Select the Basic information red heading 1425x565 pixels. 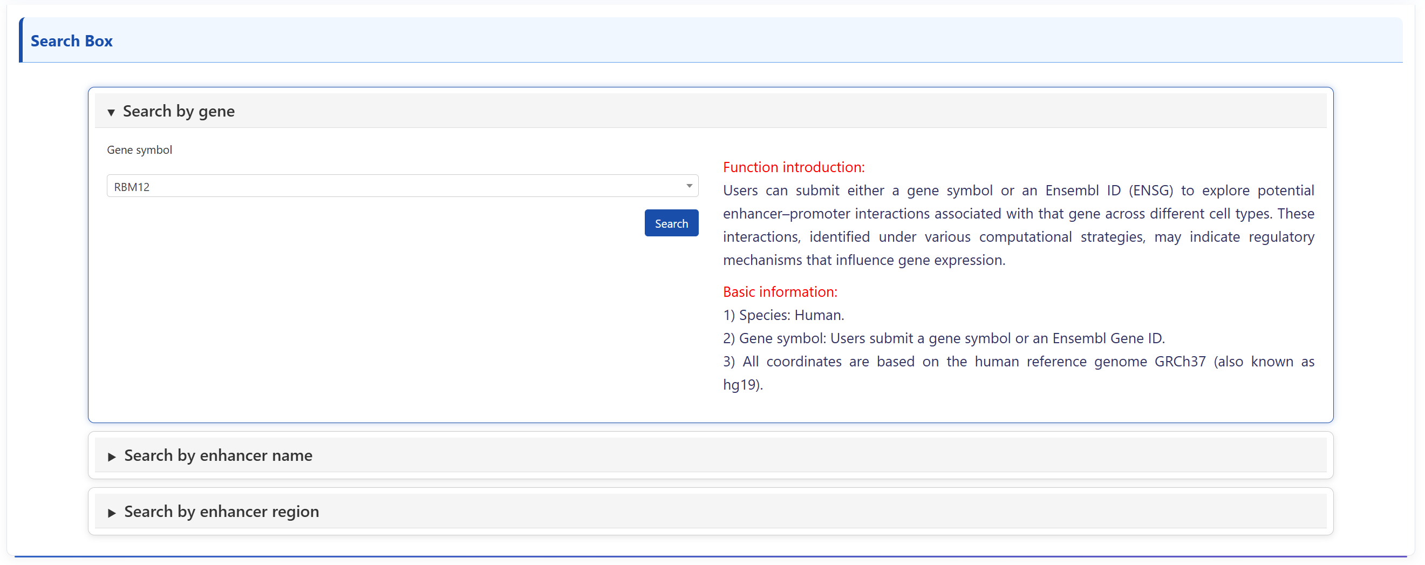pyautogui.click(x=780, y=291)
